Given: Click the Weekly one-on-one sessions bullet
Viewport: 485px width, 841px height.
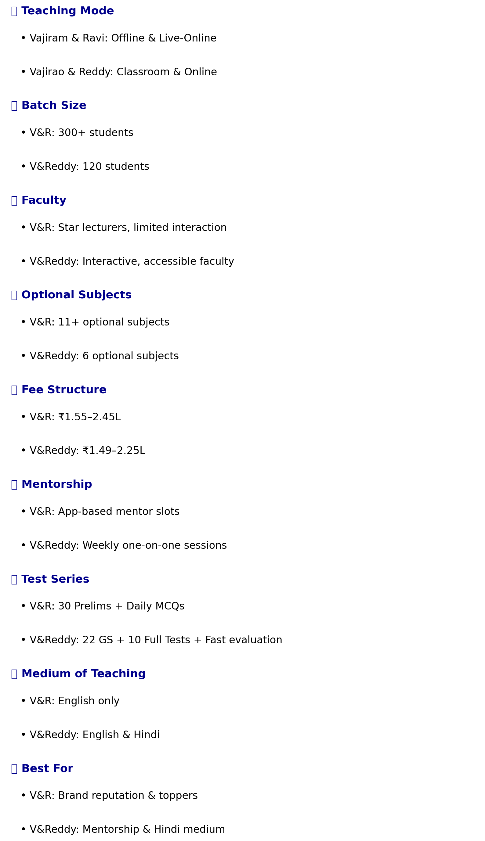Looking at the screenshot, I should tap(124, 545).
